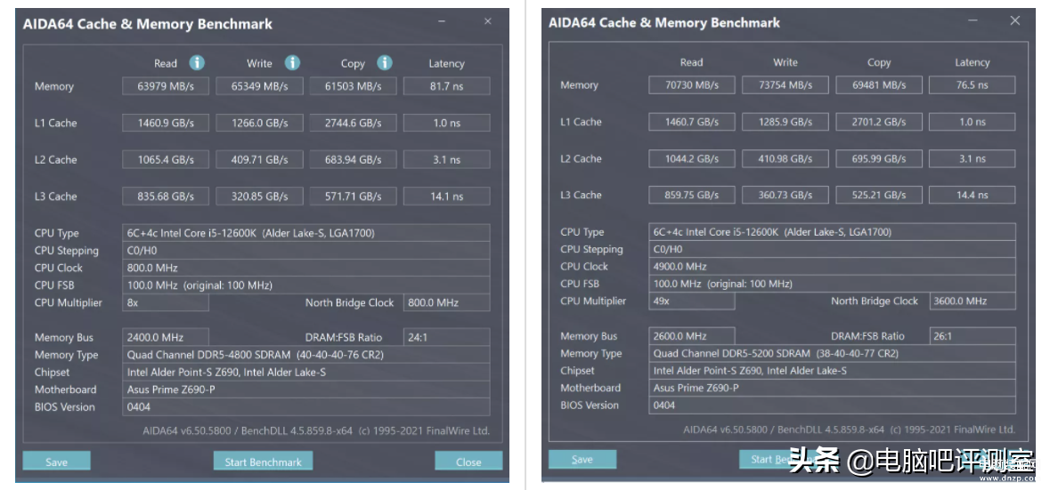Select L1 write value 1266.0 GB/s

click(x=259, y=123)
